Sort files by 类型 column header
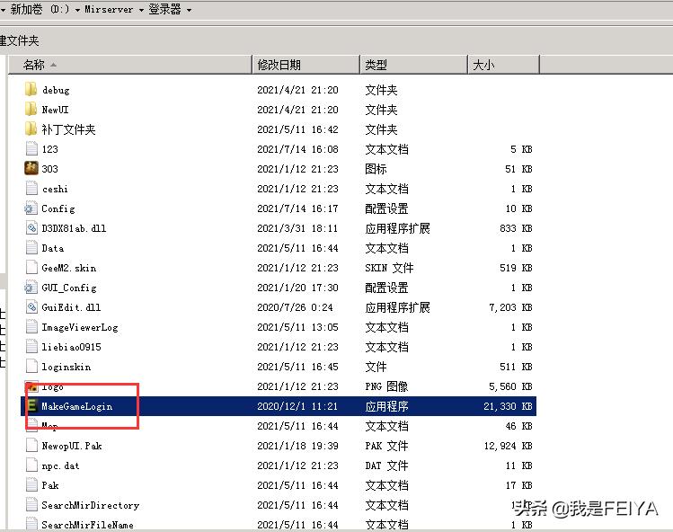Screen dimensions: 673x532 tap(413, 65)
